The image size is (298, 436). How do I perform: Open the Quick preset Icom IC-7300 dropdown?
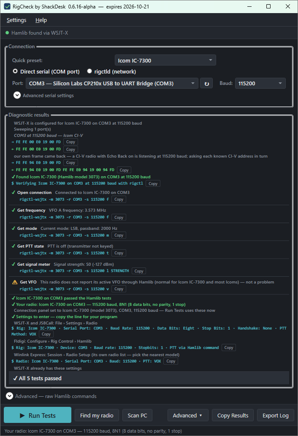point(165,60)
